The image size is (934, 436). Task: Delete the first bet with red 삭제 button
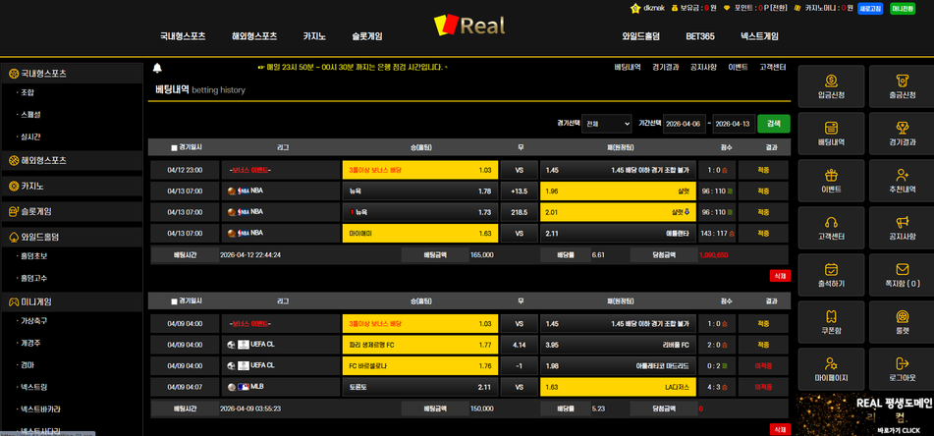pos(779,276)
